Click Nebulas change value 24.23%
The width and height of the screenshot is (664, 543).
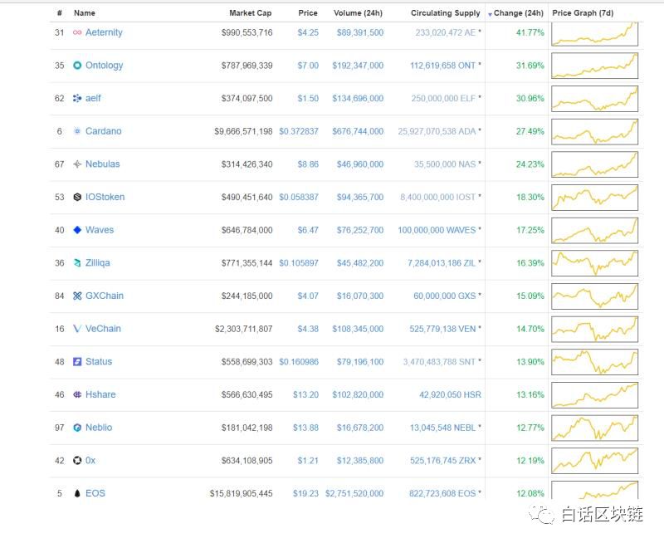(x=530, y=164)
